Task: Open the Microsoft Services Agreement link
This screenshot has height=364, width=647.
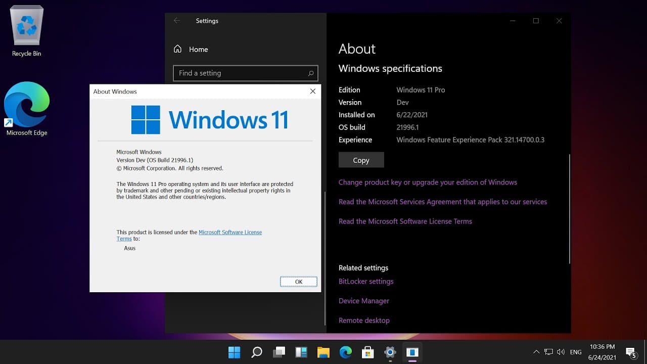Action: [x=443, y=202]
